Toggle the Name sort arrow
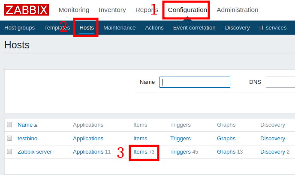This screenshot has width=295, height=175. coord(36,125)
